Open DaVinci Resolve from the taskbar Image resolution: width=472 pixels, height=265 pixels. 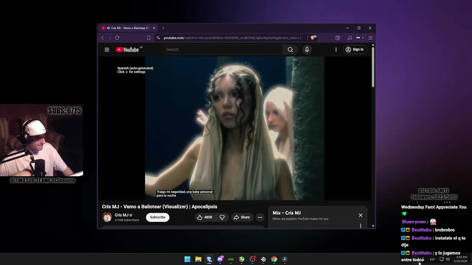[285, 259]
